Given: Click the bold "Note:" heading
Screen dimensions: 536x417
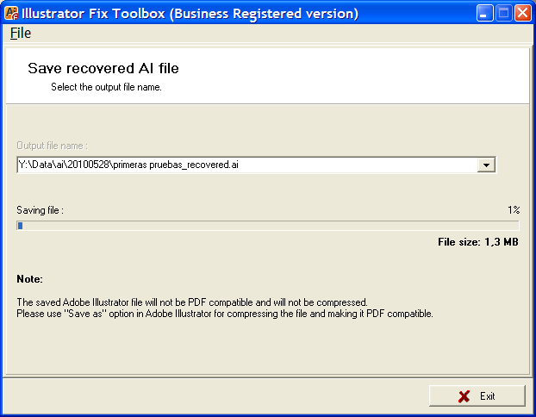Looking at the screenshot, I should coord(29,279).
